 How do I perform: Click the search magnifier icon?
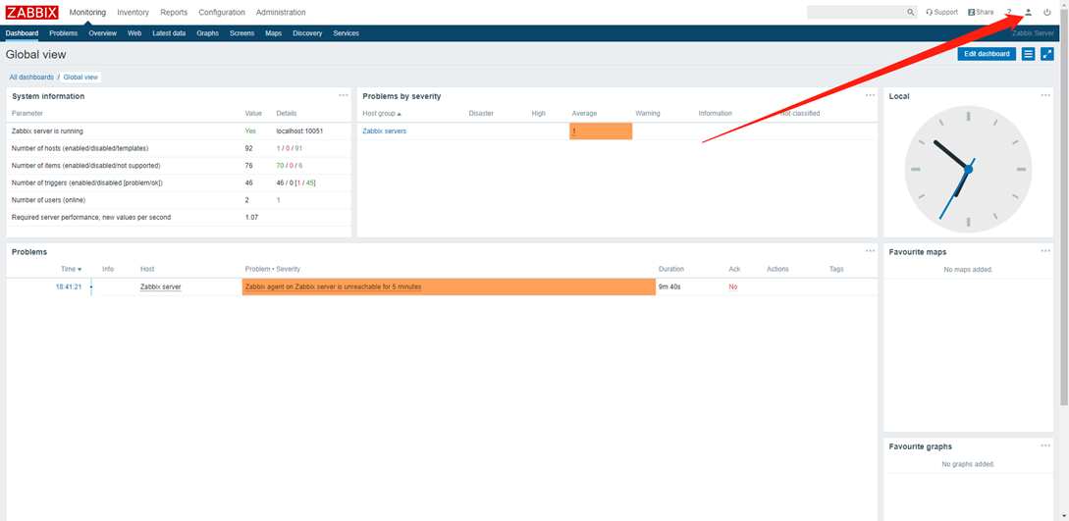(911, 13)
